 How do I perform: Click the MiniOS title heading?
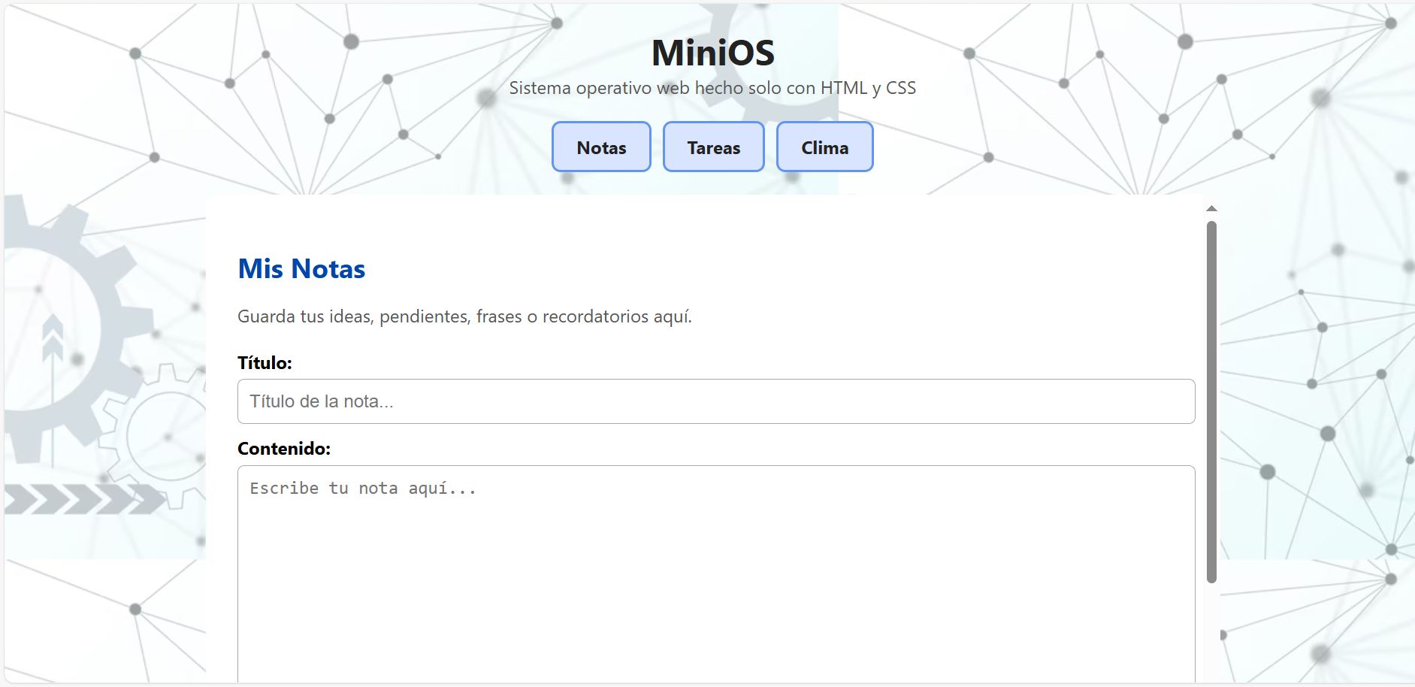(712, 52)
